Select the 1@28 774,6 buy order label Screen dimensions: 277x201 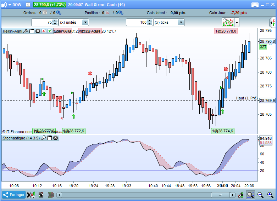pyautogui.click(x=223, y=131)
